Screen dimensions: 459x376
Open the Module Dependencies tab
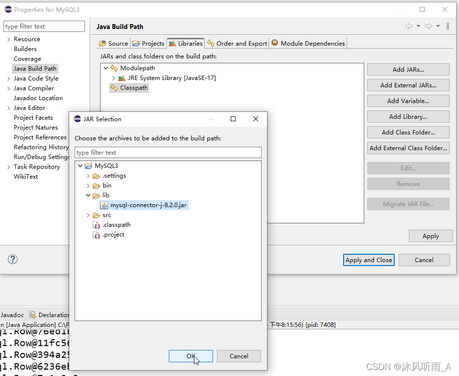(x=308, y=43)
